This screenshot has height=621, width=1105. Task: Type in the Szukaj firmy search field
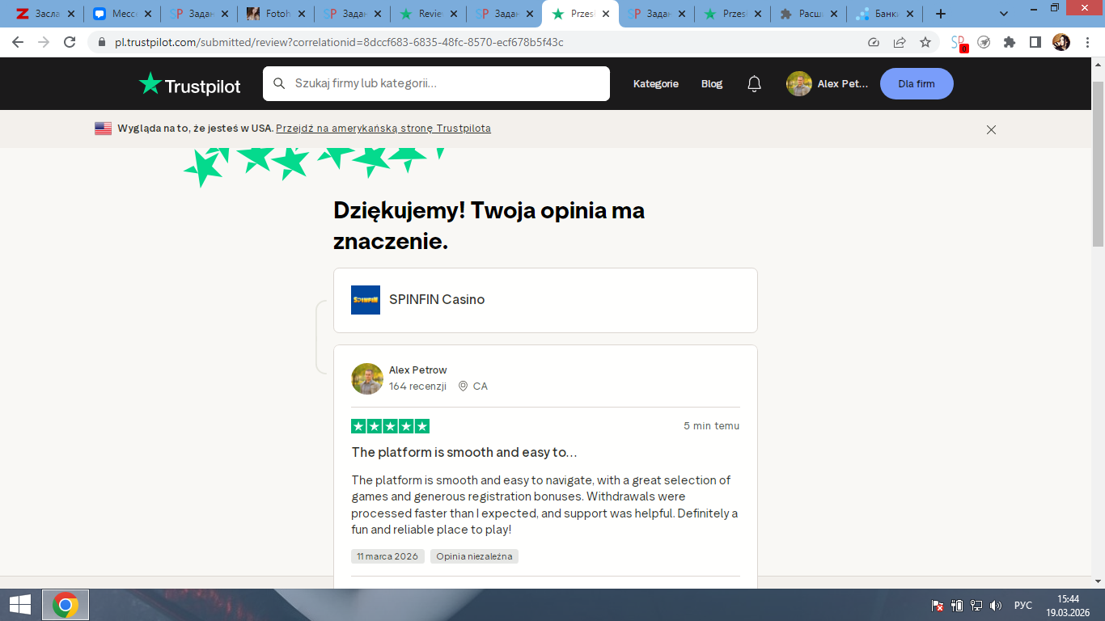[445, 83]
